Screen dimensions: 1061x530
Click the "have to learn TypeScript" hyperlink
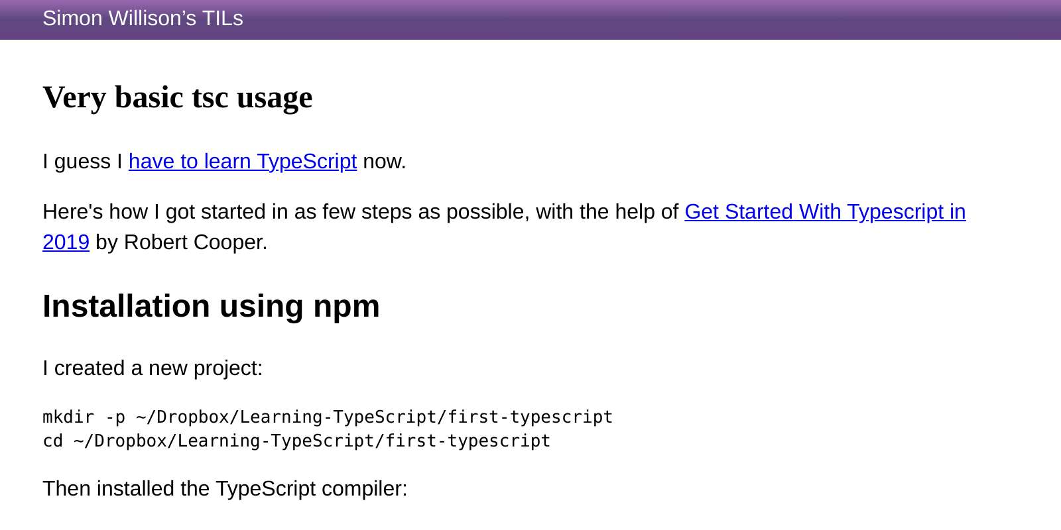click(x=242, y=161)
